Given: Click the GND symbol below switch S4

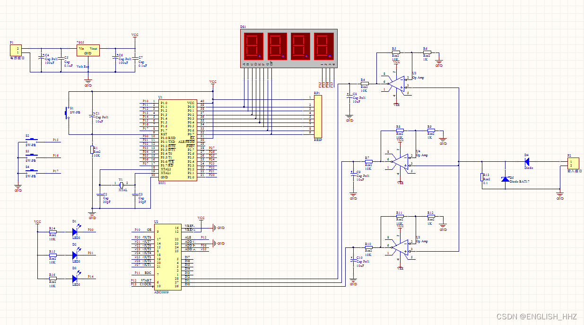Looking at the screenshot, I should [18, 188].
